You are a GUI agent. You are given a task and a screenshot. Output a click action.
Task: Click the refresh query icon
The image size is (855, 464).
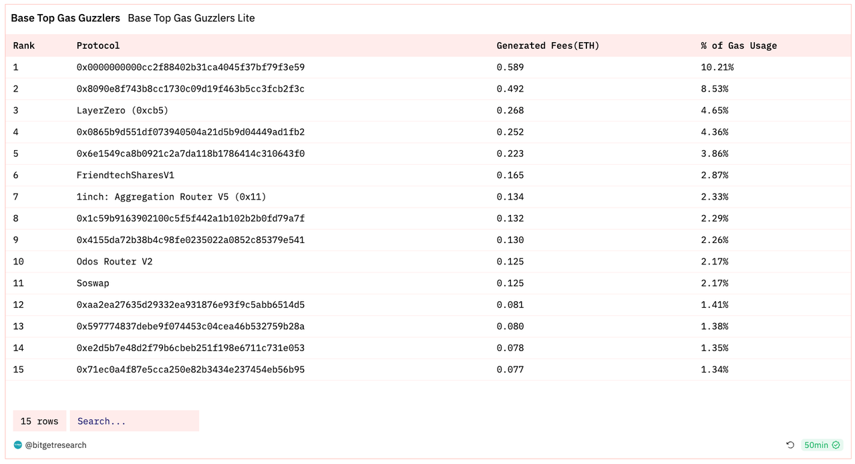790,445
